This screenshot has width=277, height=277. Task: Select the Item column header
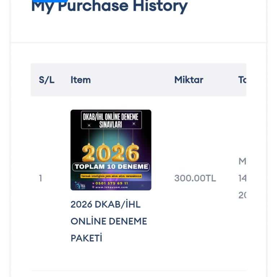80,80
